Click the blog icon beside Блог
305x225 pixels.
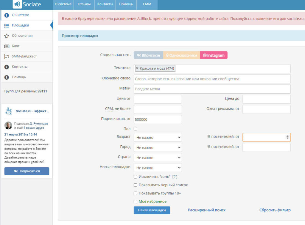click(7, 46)
